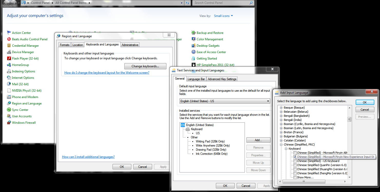Switch to the Formats tab
This screenshot has height=192, width=380.
[65, 45]
